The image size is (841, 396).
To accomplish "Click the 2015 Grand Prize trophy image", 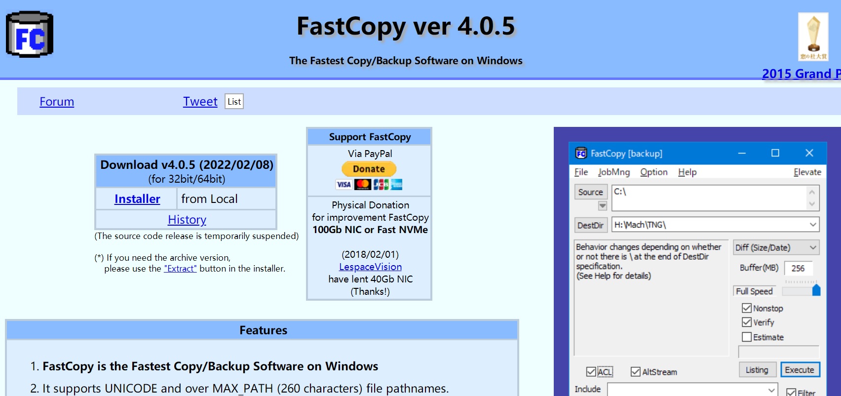I will [x=813, y=37].
